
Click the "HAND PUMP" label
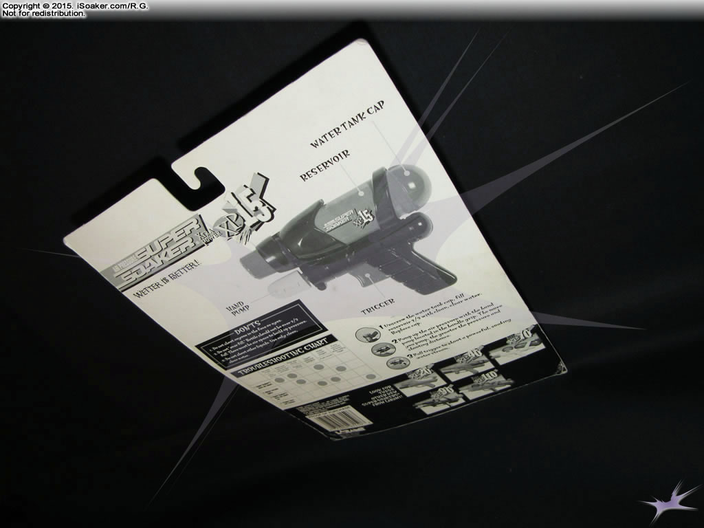pyautogui.click(x=236, y=310)
